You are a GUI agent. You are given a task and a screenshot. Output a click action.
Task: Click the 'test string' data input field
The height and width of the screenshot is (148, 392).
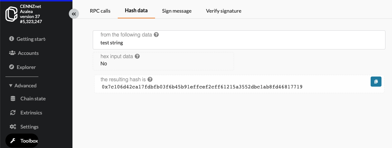(x=239, y=43)
